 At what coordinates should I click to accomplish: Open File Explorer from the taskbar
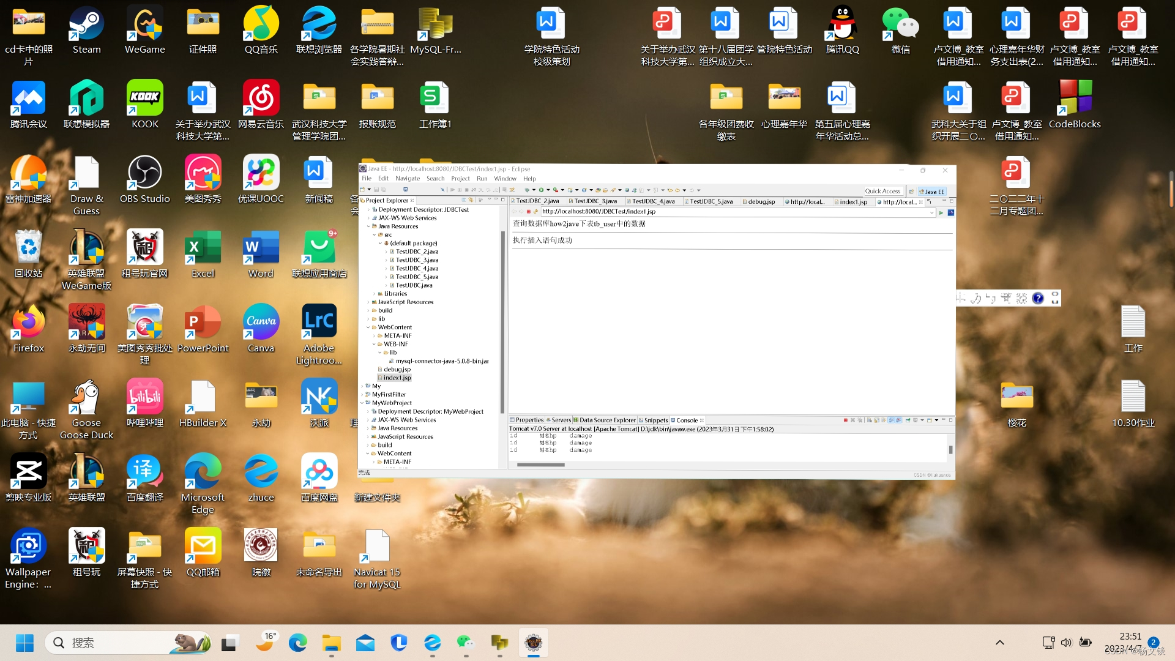(331, 643)
